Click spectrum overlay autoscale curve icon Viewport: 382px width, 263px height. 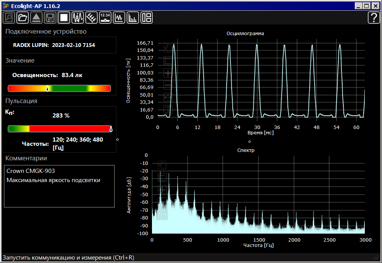pos(162,177)
